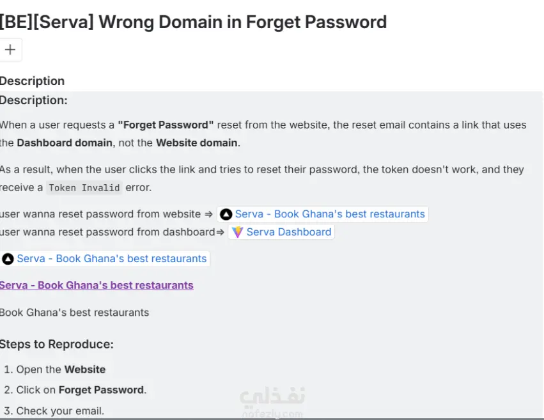Click the 'Token Invalid' inline code text

point(84,188)
